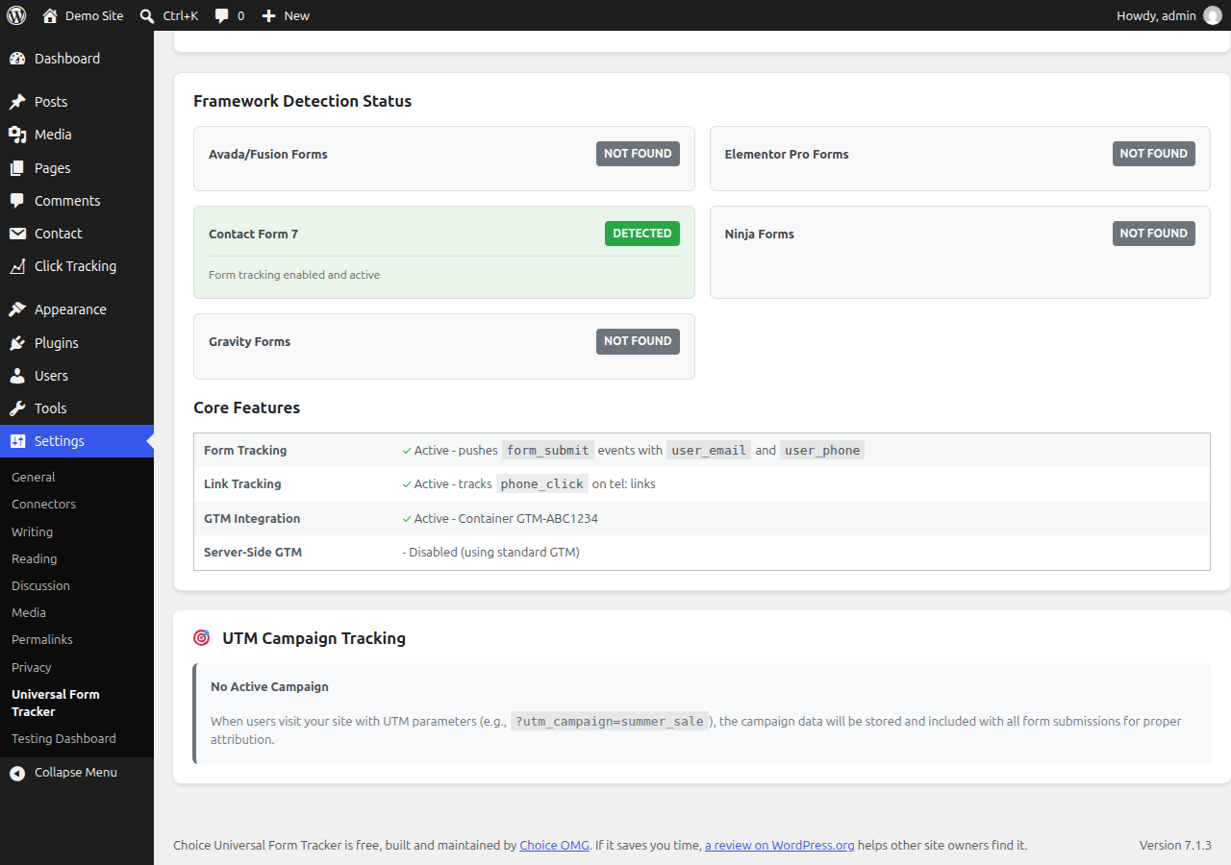Open Writing settings
Screen dimensions: 1231x865
(32, 531)
